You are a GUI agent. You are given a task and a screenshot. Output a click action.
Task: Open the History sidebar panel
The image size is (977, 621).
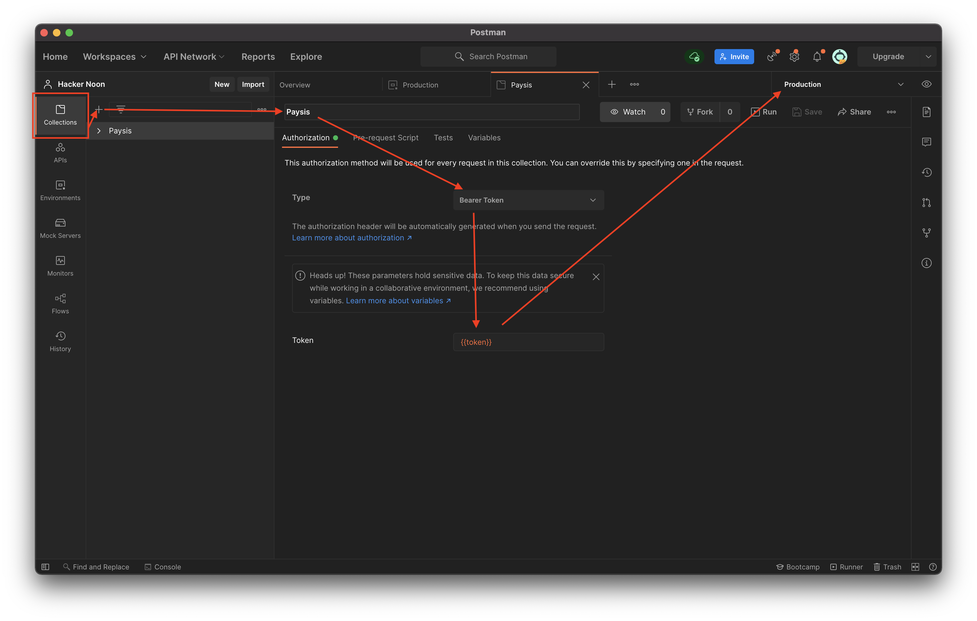[60, 341]
